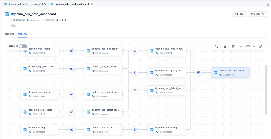Select the dqdemo_dwd_defect_de... node

pyautogui.click(x=167, y=90)
